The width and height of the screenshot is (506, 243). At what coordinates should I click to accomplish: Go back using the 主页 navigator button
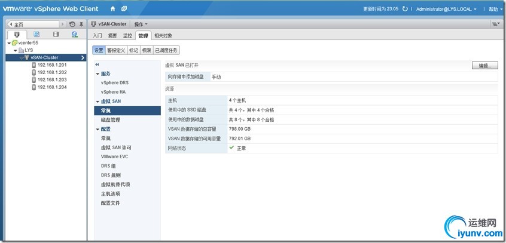point(33,24)
